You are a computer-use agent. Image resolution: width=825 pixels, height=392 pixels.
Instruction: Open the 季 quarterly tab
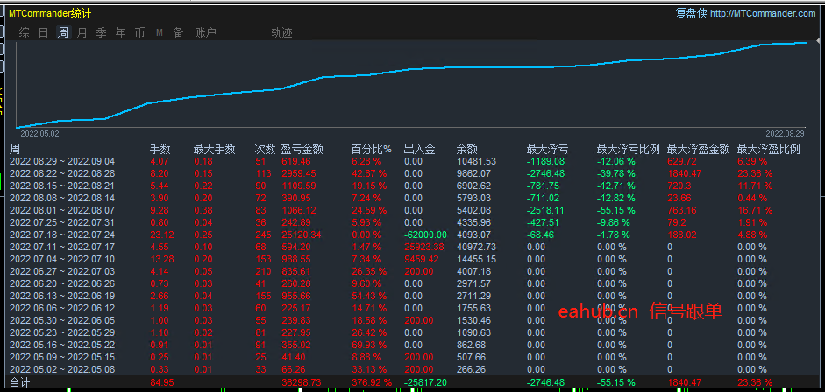pyautogui.click(x=102, y=32)
